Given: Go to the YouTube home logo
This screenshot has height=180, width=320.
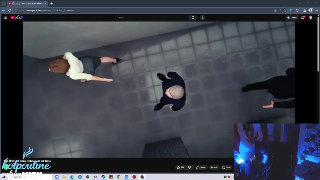Looking at the screenshot, I should tap(17, 17).
